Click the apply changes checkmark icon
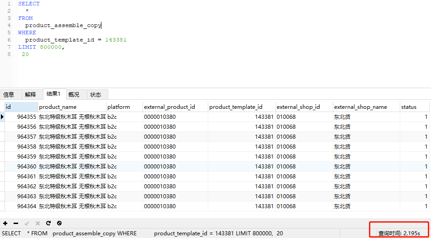 point(27,223)
